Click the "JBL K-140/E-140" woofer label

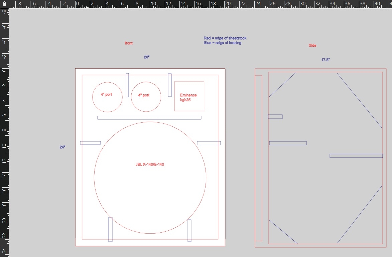pyautogui.click(x=150, y=165)
